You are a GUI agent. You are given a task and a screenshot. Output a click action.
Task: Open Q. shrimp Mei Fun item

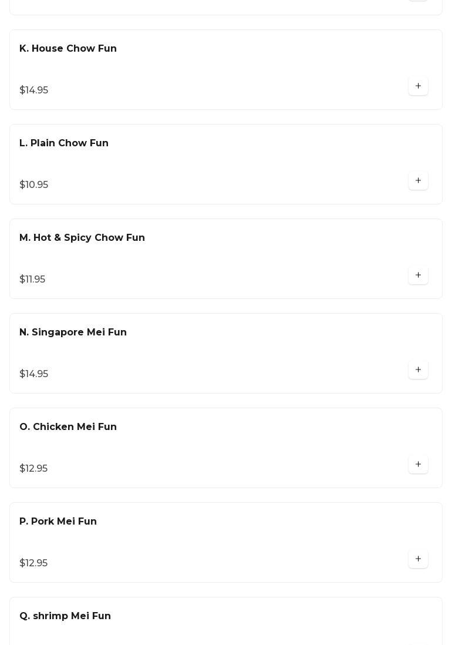65,616
